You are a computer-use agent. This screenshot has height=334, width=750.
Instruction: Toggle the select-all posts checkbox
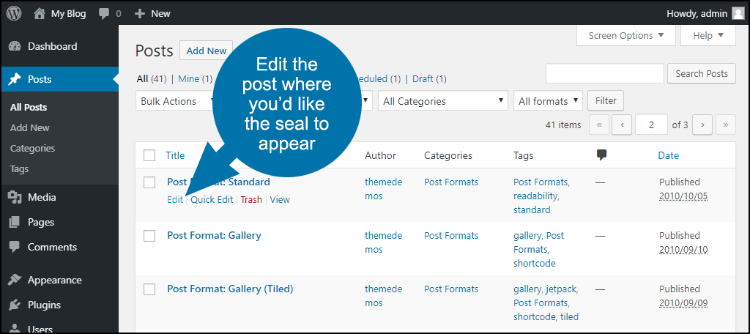click(149, 155)
